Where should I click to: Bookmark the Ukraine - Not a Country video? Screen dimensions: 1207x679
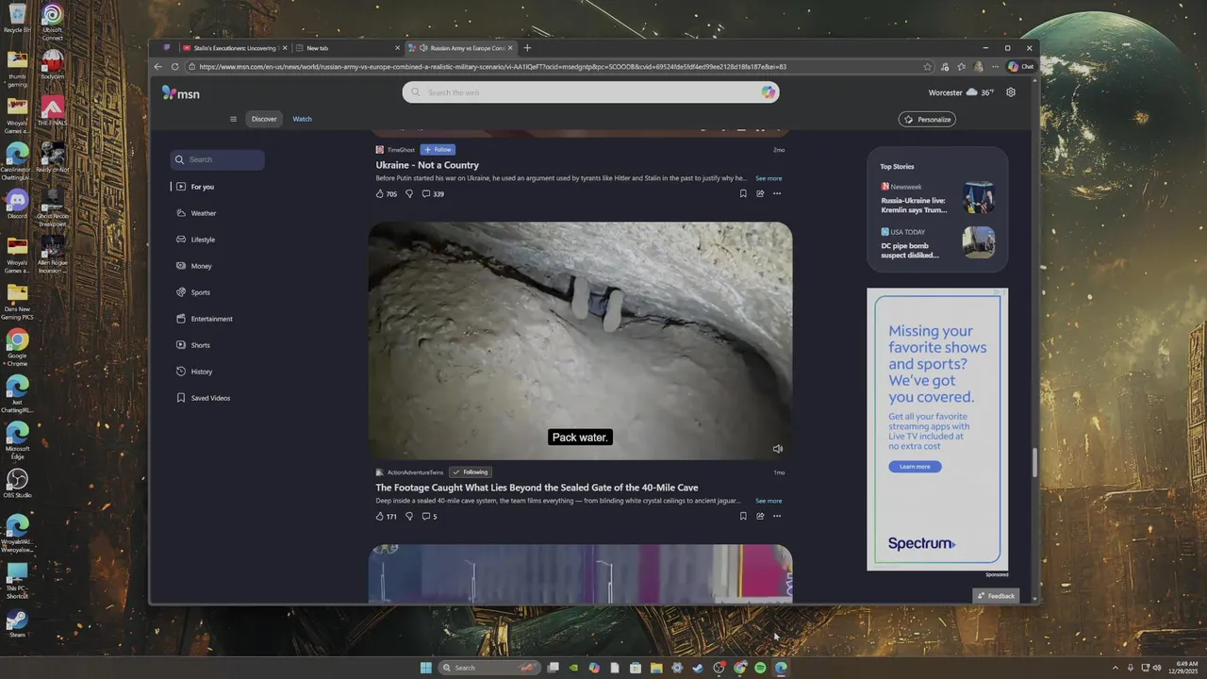[743, 193]
